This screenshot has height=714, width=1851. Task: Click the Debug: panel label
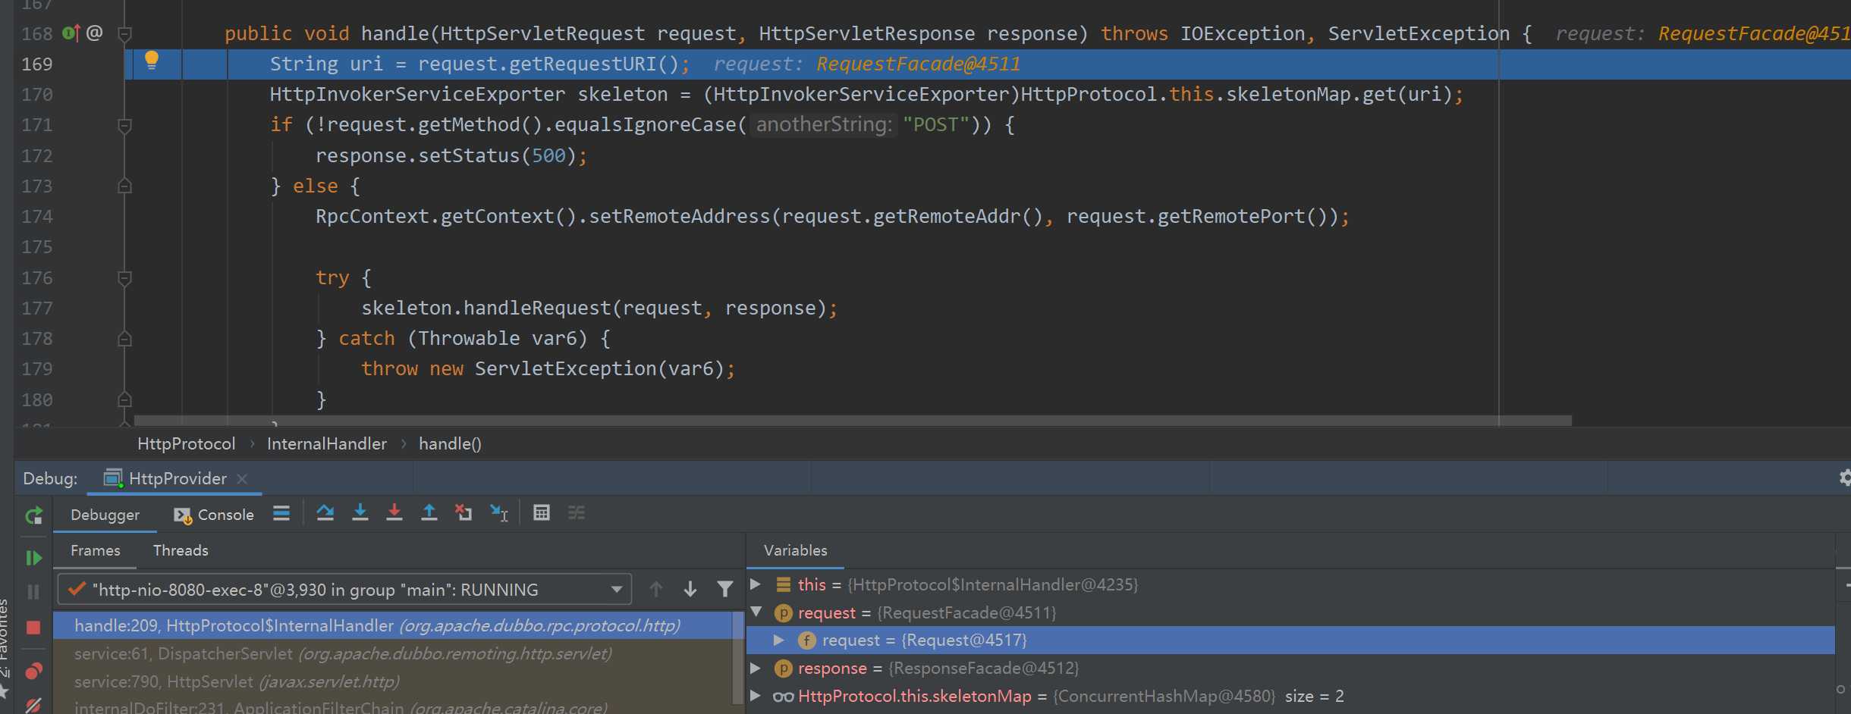pyautogui.click(x=50, y=478)
